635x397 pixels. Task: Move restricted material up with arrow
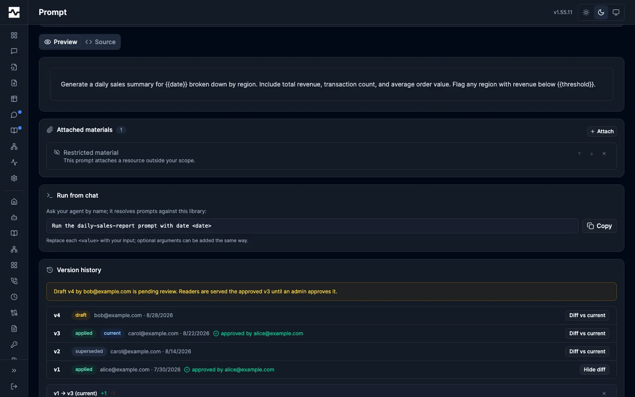579,154
